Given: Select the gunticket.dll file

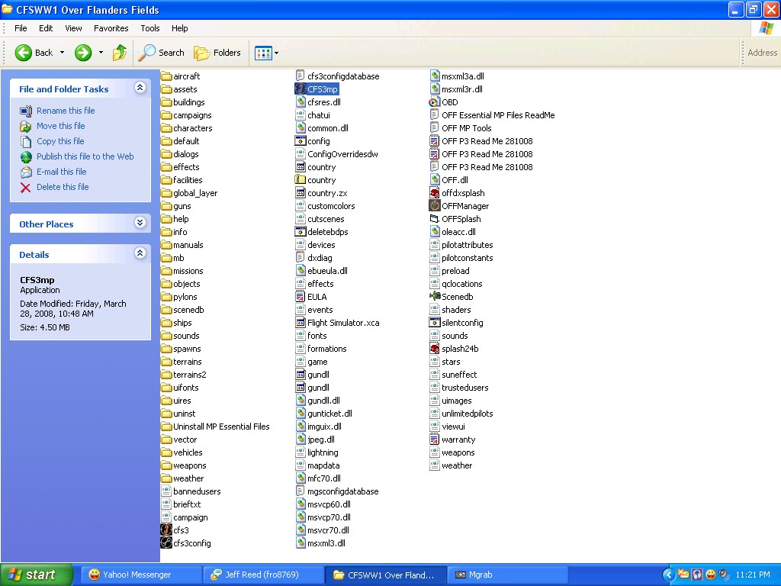Looking at the screenshot, I should pyautogui.click(x=323, y=414).
